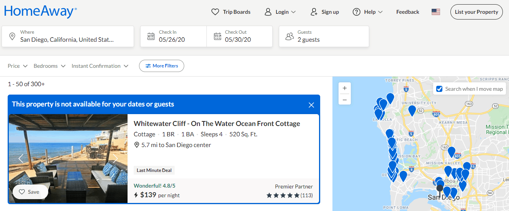
Task: Click the Trip Boards heart icon
Action: 215,12
